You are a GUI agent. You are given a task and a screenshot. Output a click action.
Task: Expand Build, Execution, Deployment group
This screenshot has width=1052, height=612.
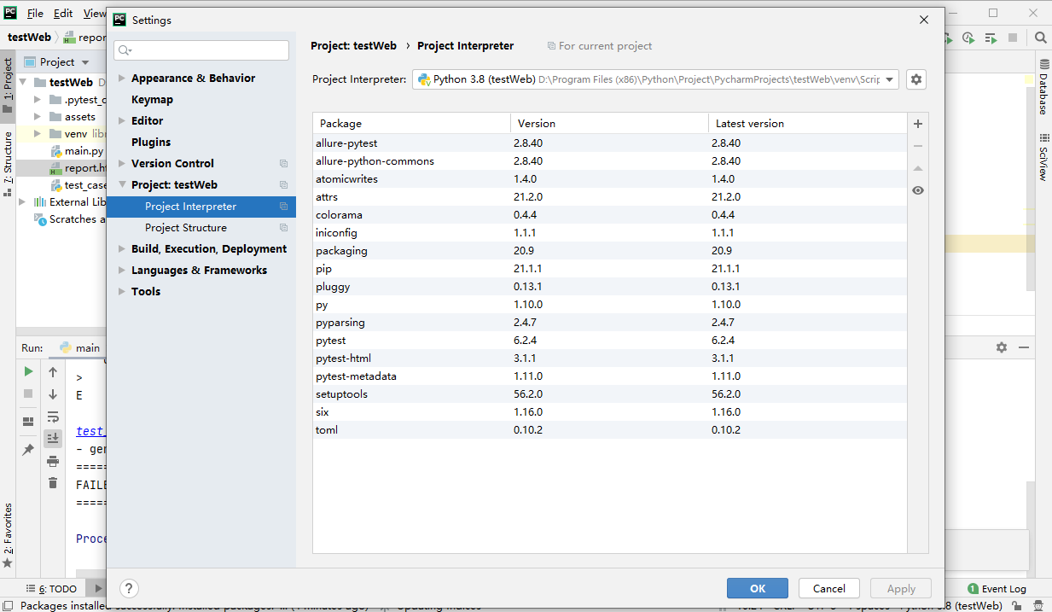click(x=121, y=249)
